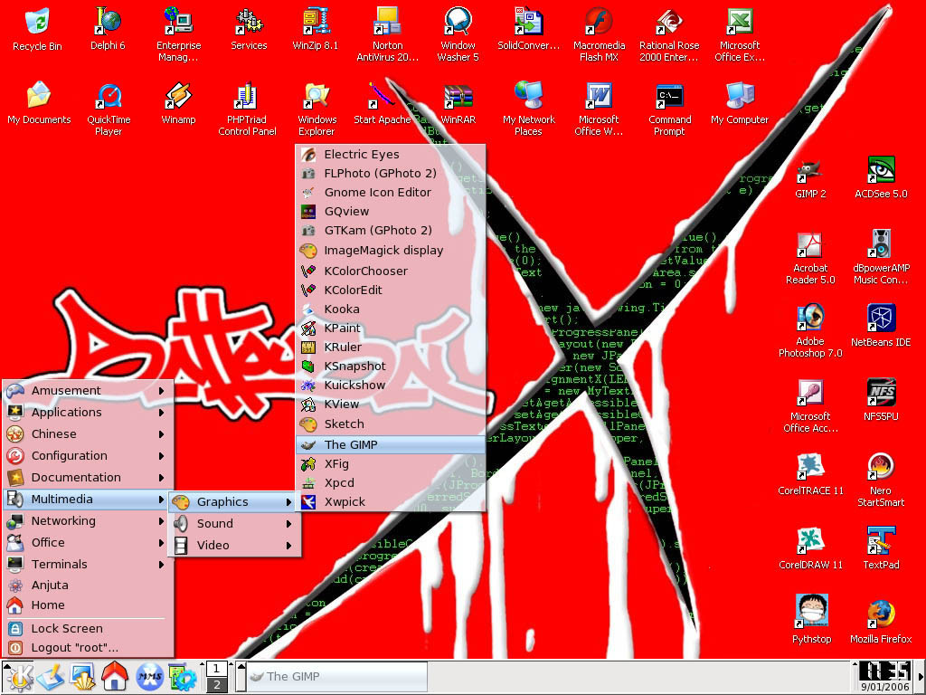The width and height of the screenshot is (926, 695).
Task: Expand the Sound submenu arrow
Action: tap(288, 524)
